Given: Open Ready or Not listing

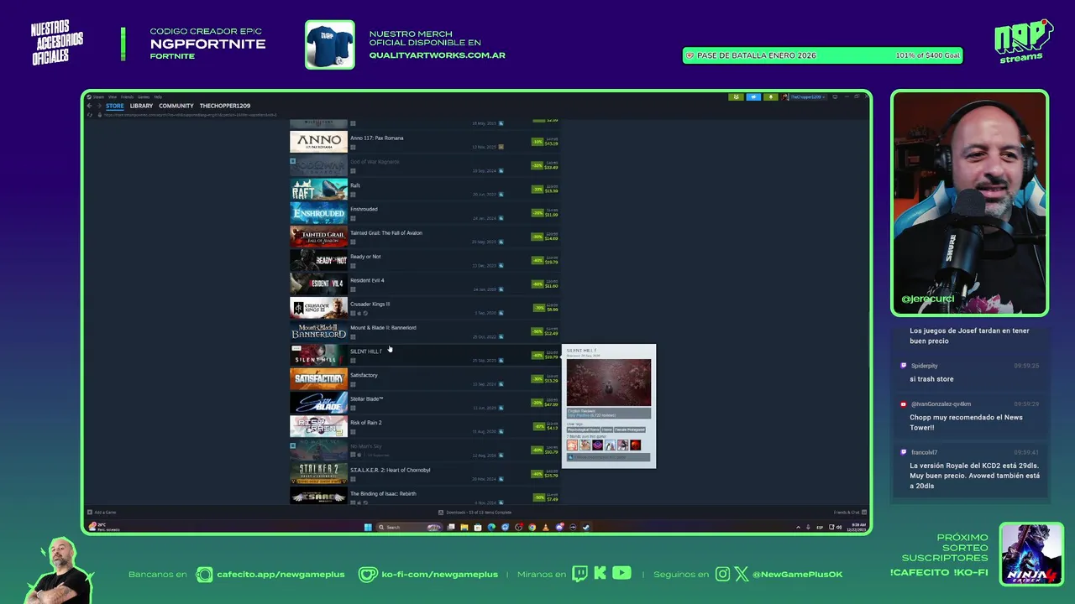Looking at the screenshot, I should pyautogui.click(x=424, y=260).
